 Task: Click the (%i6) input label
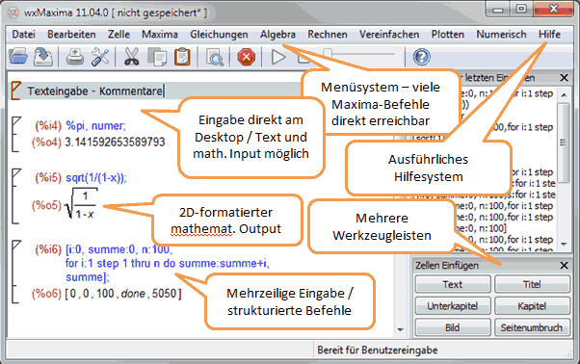[x=48, y=249]
